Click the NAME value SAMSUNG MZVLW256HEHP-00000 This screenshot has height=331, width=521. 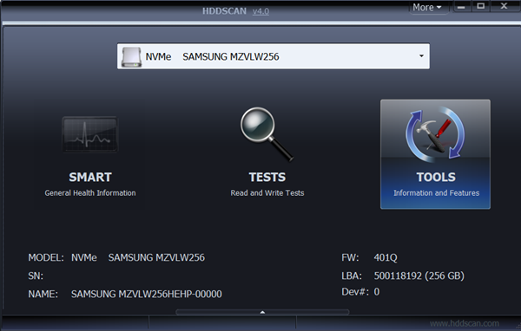point(147,295)
